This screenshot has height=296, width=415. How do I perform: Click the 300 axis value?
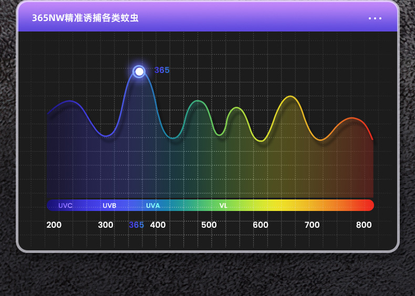click(x=106, y=225)
